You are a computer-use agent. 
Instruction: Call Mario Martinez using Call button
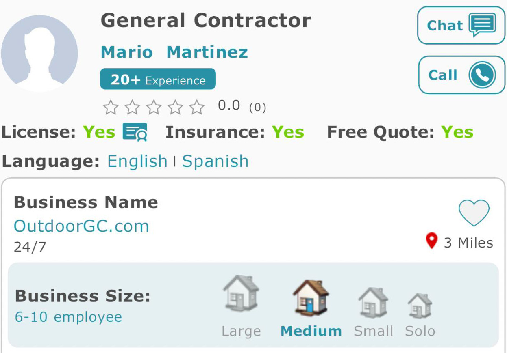461,75
